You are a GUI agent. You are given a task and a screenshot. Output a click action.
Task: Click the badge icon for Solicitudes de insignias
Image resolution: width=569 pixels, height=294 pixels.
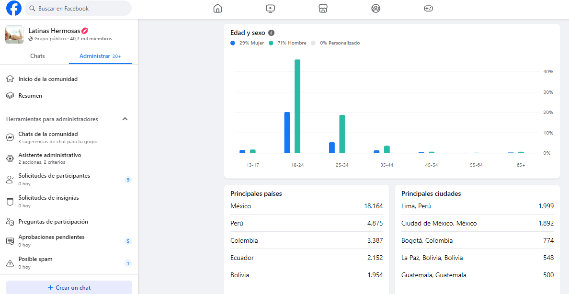[x=10, y=202]
